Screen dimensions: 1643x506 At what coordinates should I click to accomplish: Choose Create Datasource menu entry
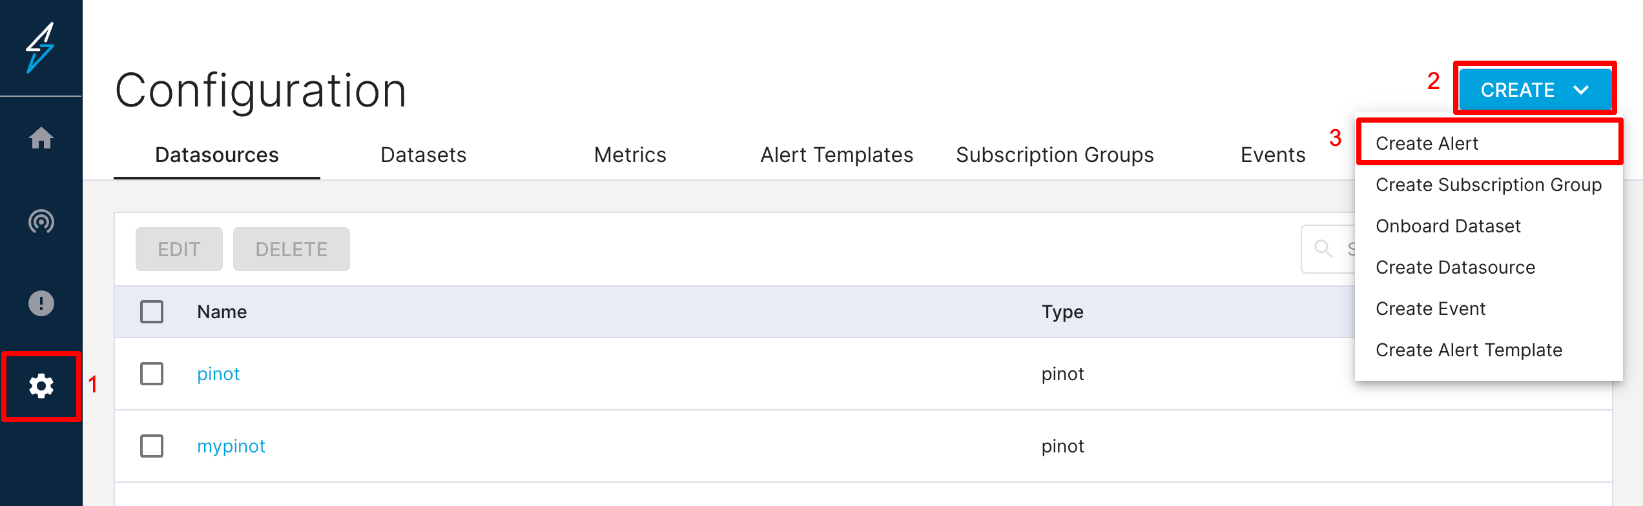coord(1455,267)
